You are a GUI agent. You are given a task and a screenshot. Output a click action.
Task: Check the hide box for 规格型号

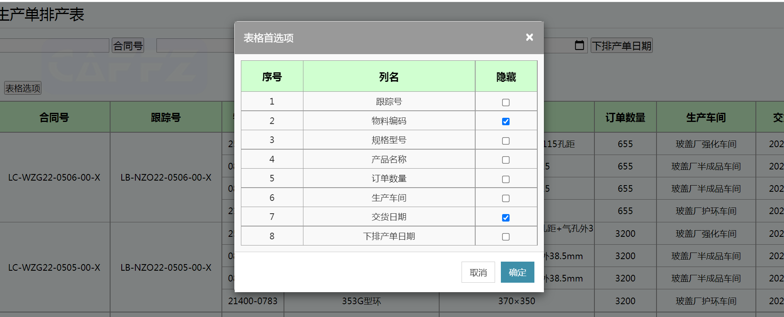click(x=505, y=141)
